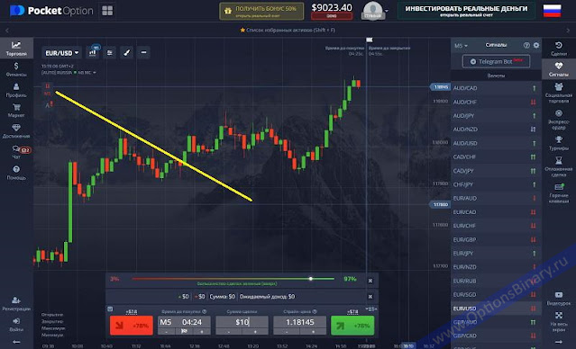Open the Сделки history panel

(559, 49)
